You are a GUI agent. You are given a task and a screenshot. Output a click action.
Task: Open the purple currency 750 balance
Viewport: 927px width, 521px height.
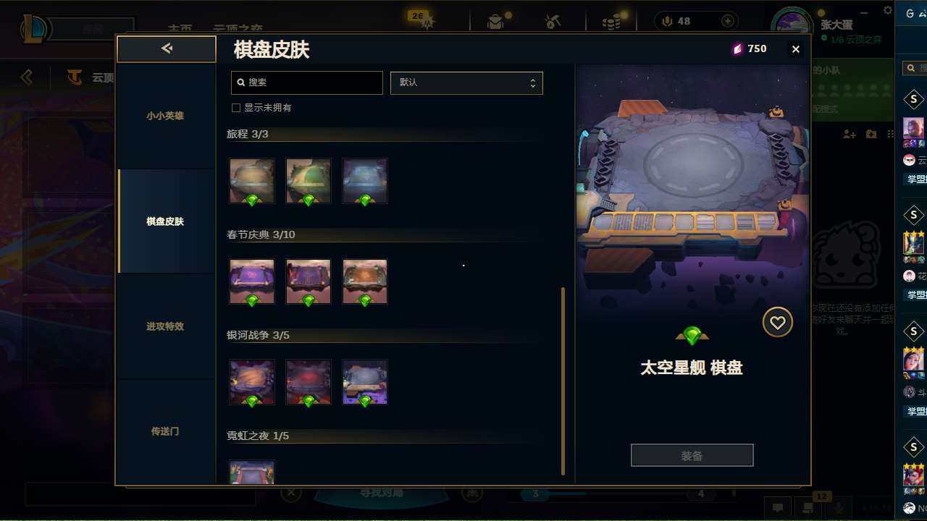pos(749,48)
